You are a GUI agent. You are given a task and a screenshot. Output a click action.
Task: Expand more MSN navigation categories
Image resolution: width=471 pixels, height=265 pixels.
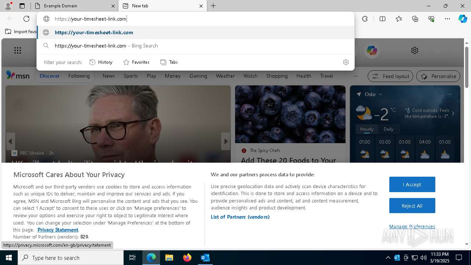pyautogui.click(x=355, y=76)
